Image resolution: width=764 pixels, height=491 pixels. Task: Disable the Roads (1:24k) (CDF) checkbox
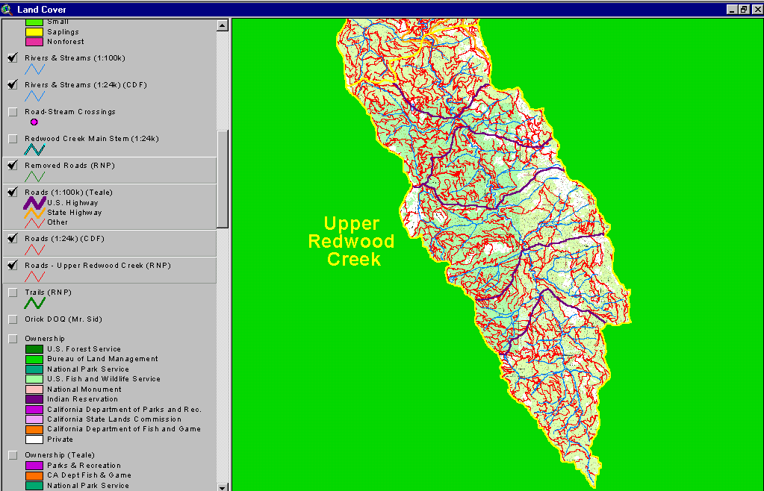point(13,239)
